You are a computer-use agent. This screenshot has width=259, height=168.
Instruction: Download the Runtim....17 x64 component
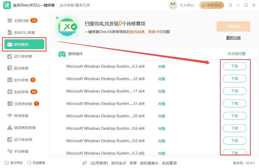235,91
